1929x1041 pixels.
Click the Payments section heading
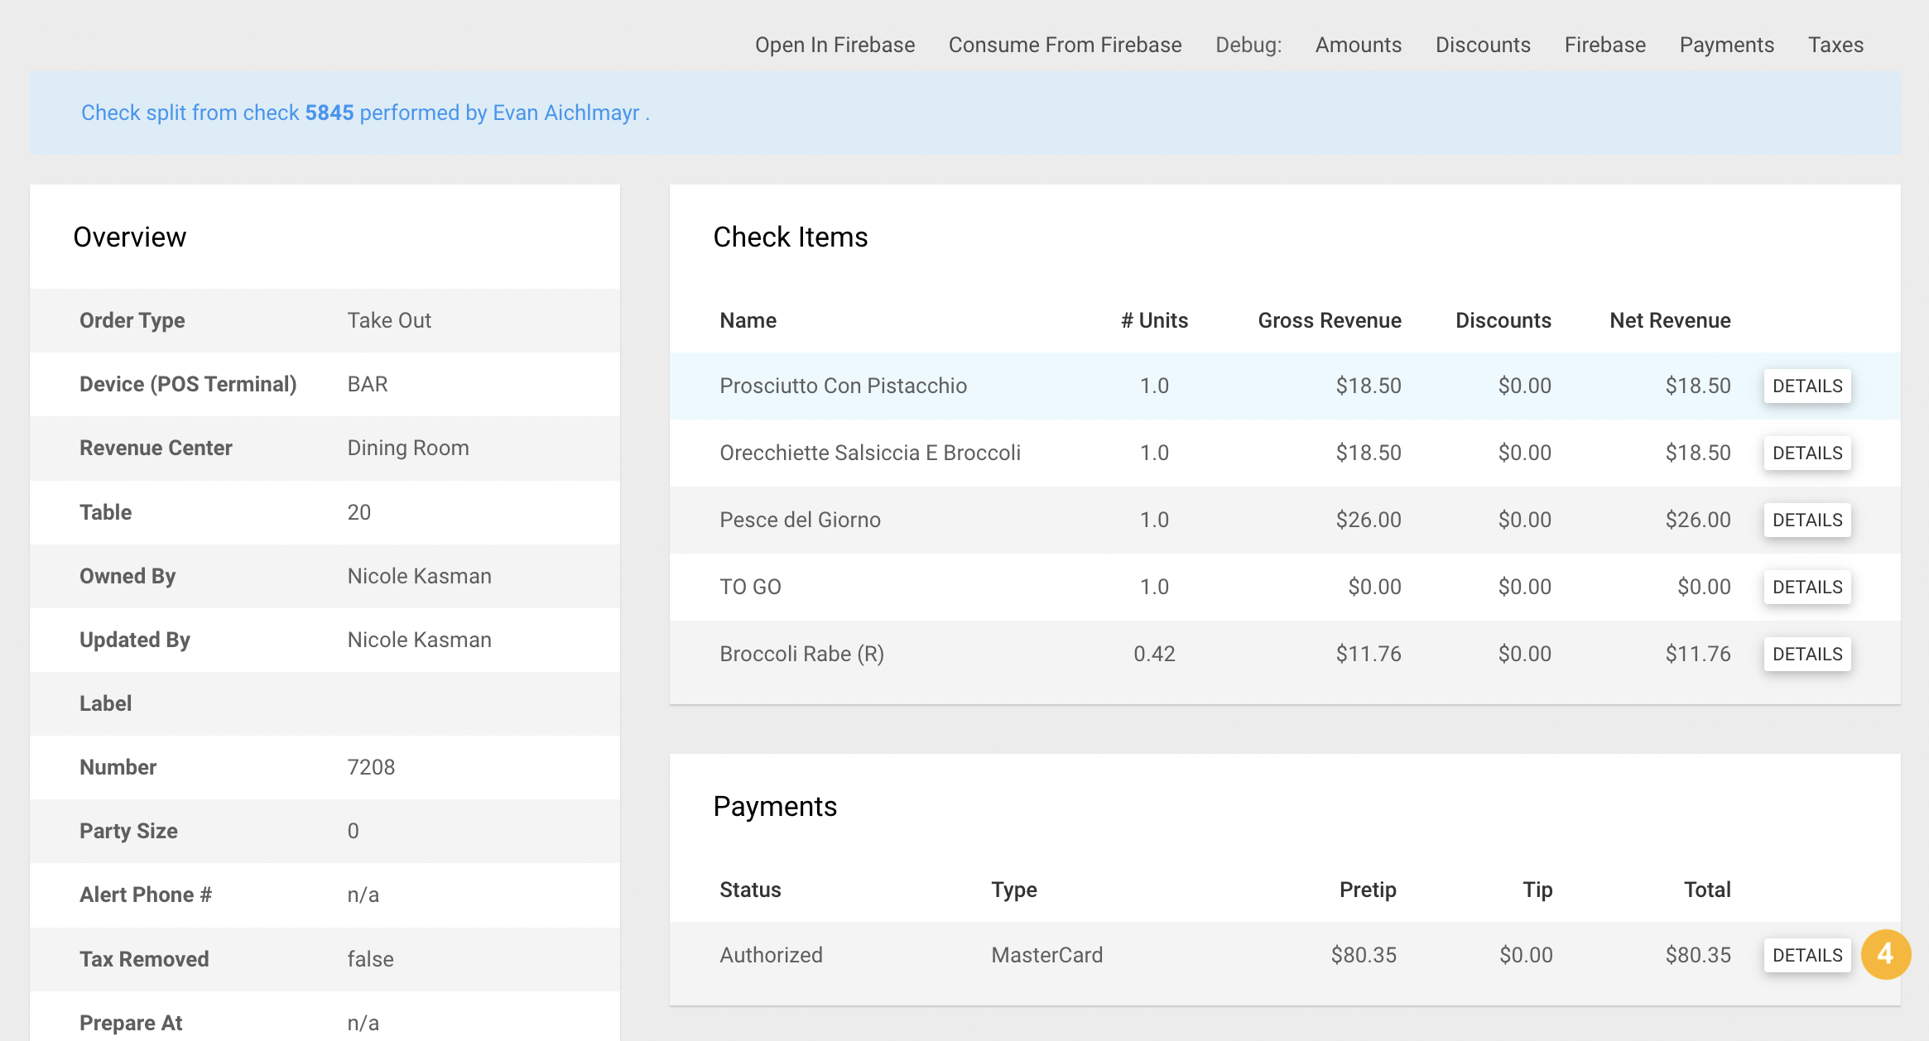click(775, 806)
